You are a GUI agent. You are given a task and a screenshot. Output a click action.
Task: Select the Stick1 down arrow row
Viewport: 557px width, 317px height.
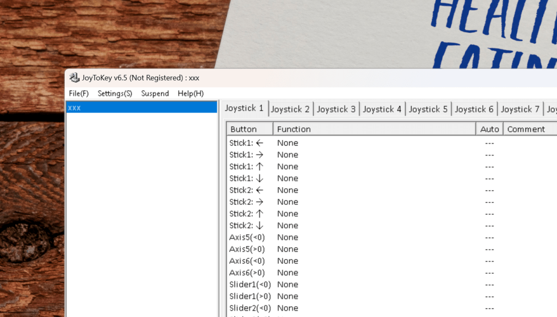click(392, 178)
